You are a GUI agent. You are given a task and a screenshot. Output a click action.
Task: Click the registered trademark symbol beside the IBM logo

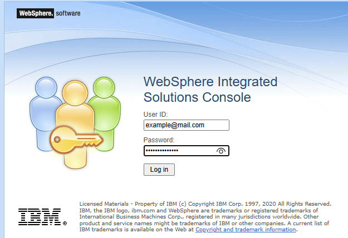pos(65,224)
